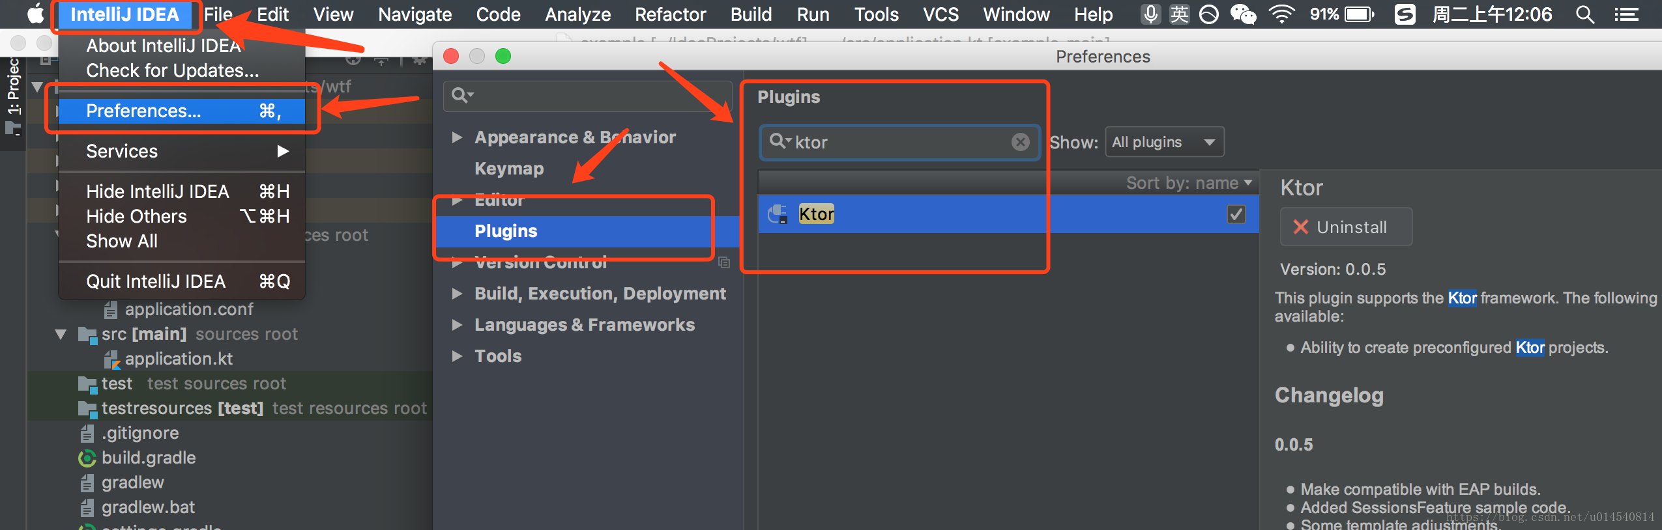1662x530 pixels.
Task: Click the testresources folder icon
Action: coord(87,409)
